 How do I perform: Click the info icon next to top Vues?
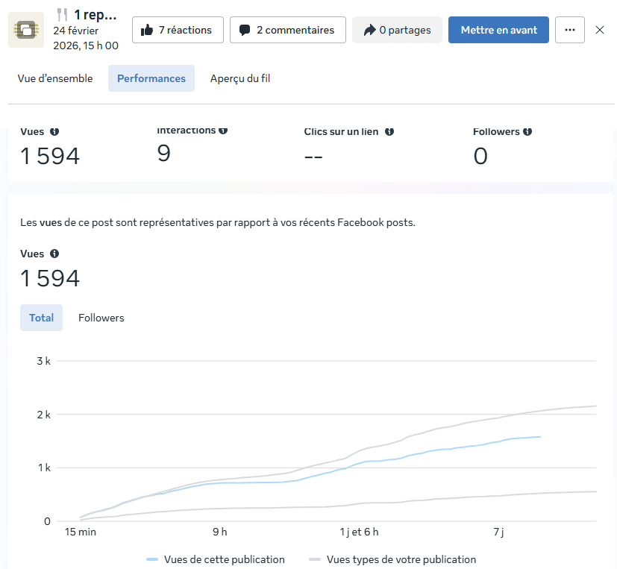pyautogui.click(x=54, y=131)
